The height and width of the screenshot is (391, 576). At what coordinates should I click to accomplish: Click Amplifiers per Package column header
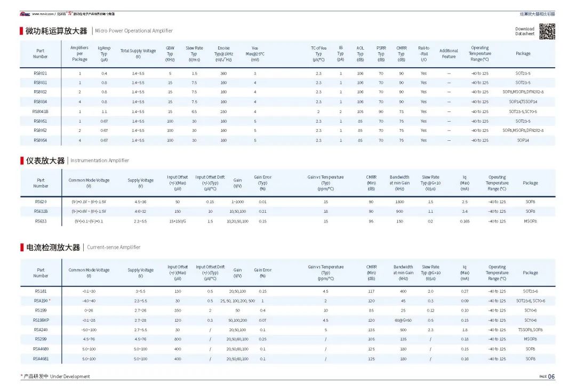point(79,54)
